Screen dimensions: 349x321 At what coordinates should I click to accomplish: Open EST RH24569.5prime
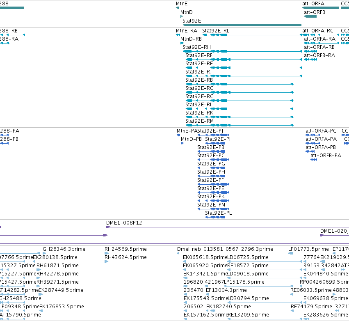click(125, 249)
